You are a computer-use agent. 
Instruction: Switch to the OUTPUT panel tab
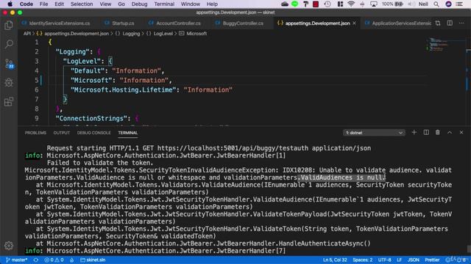(x=62, y=133)
